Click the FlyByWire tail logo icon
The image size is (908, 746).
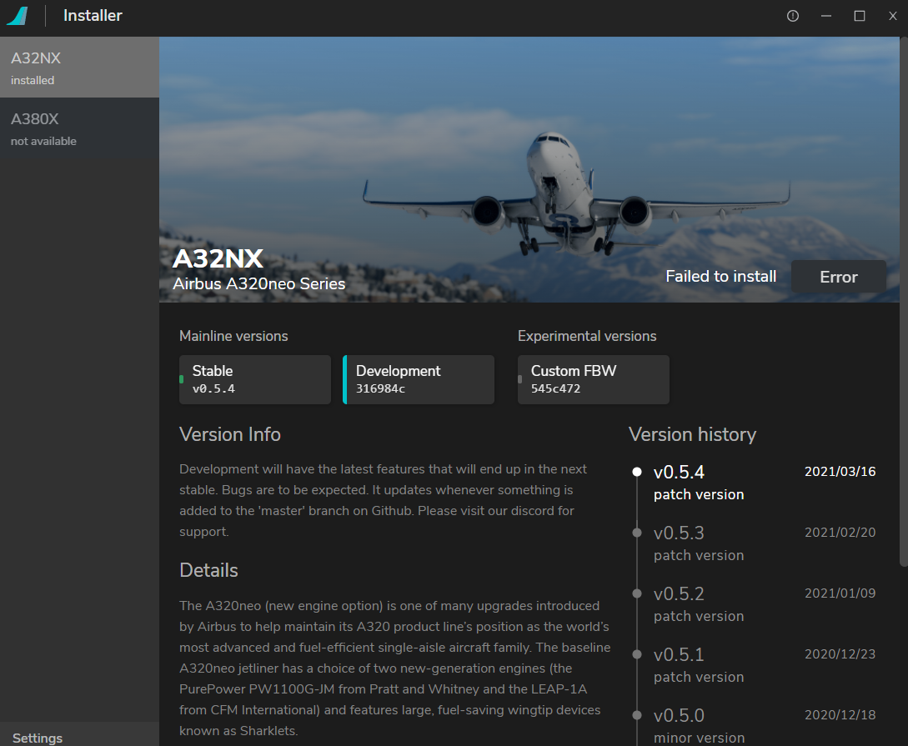pyautogui.click(x=18, y=16)
